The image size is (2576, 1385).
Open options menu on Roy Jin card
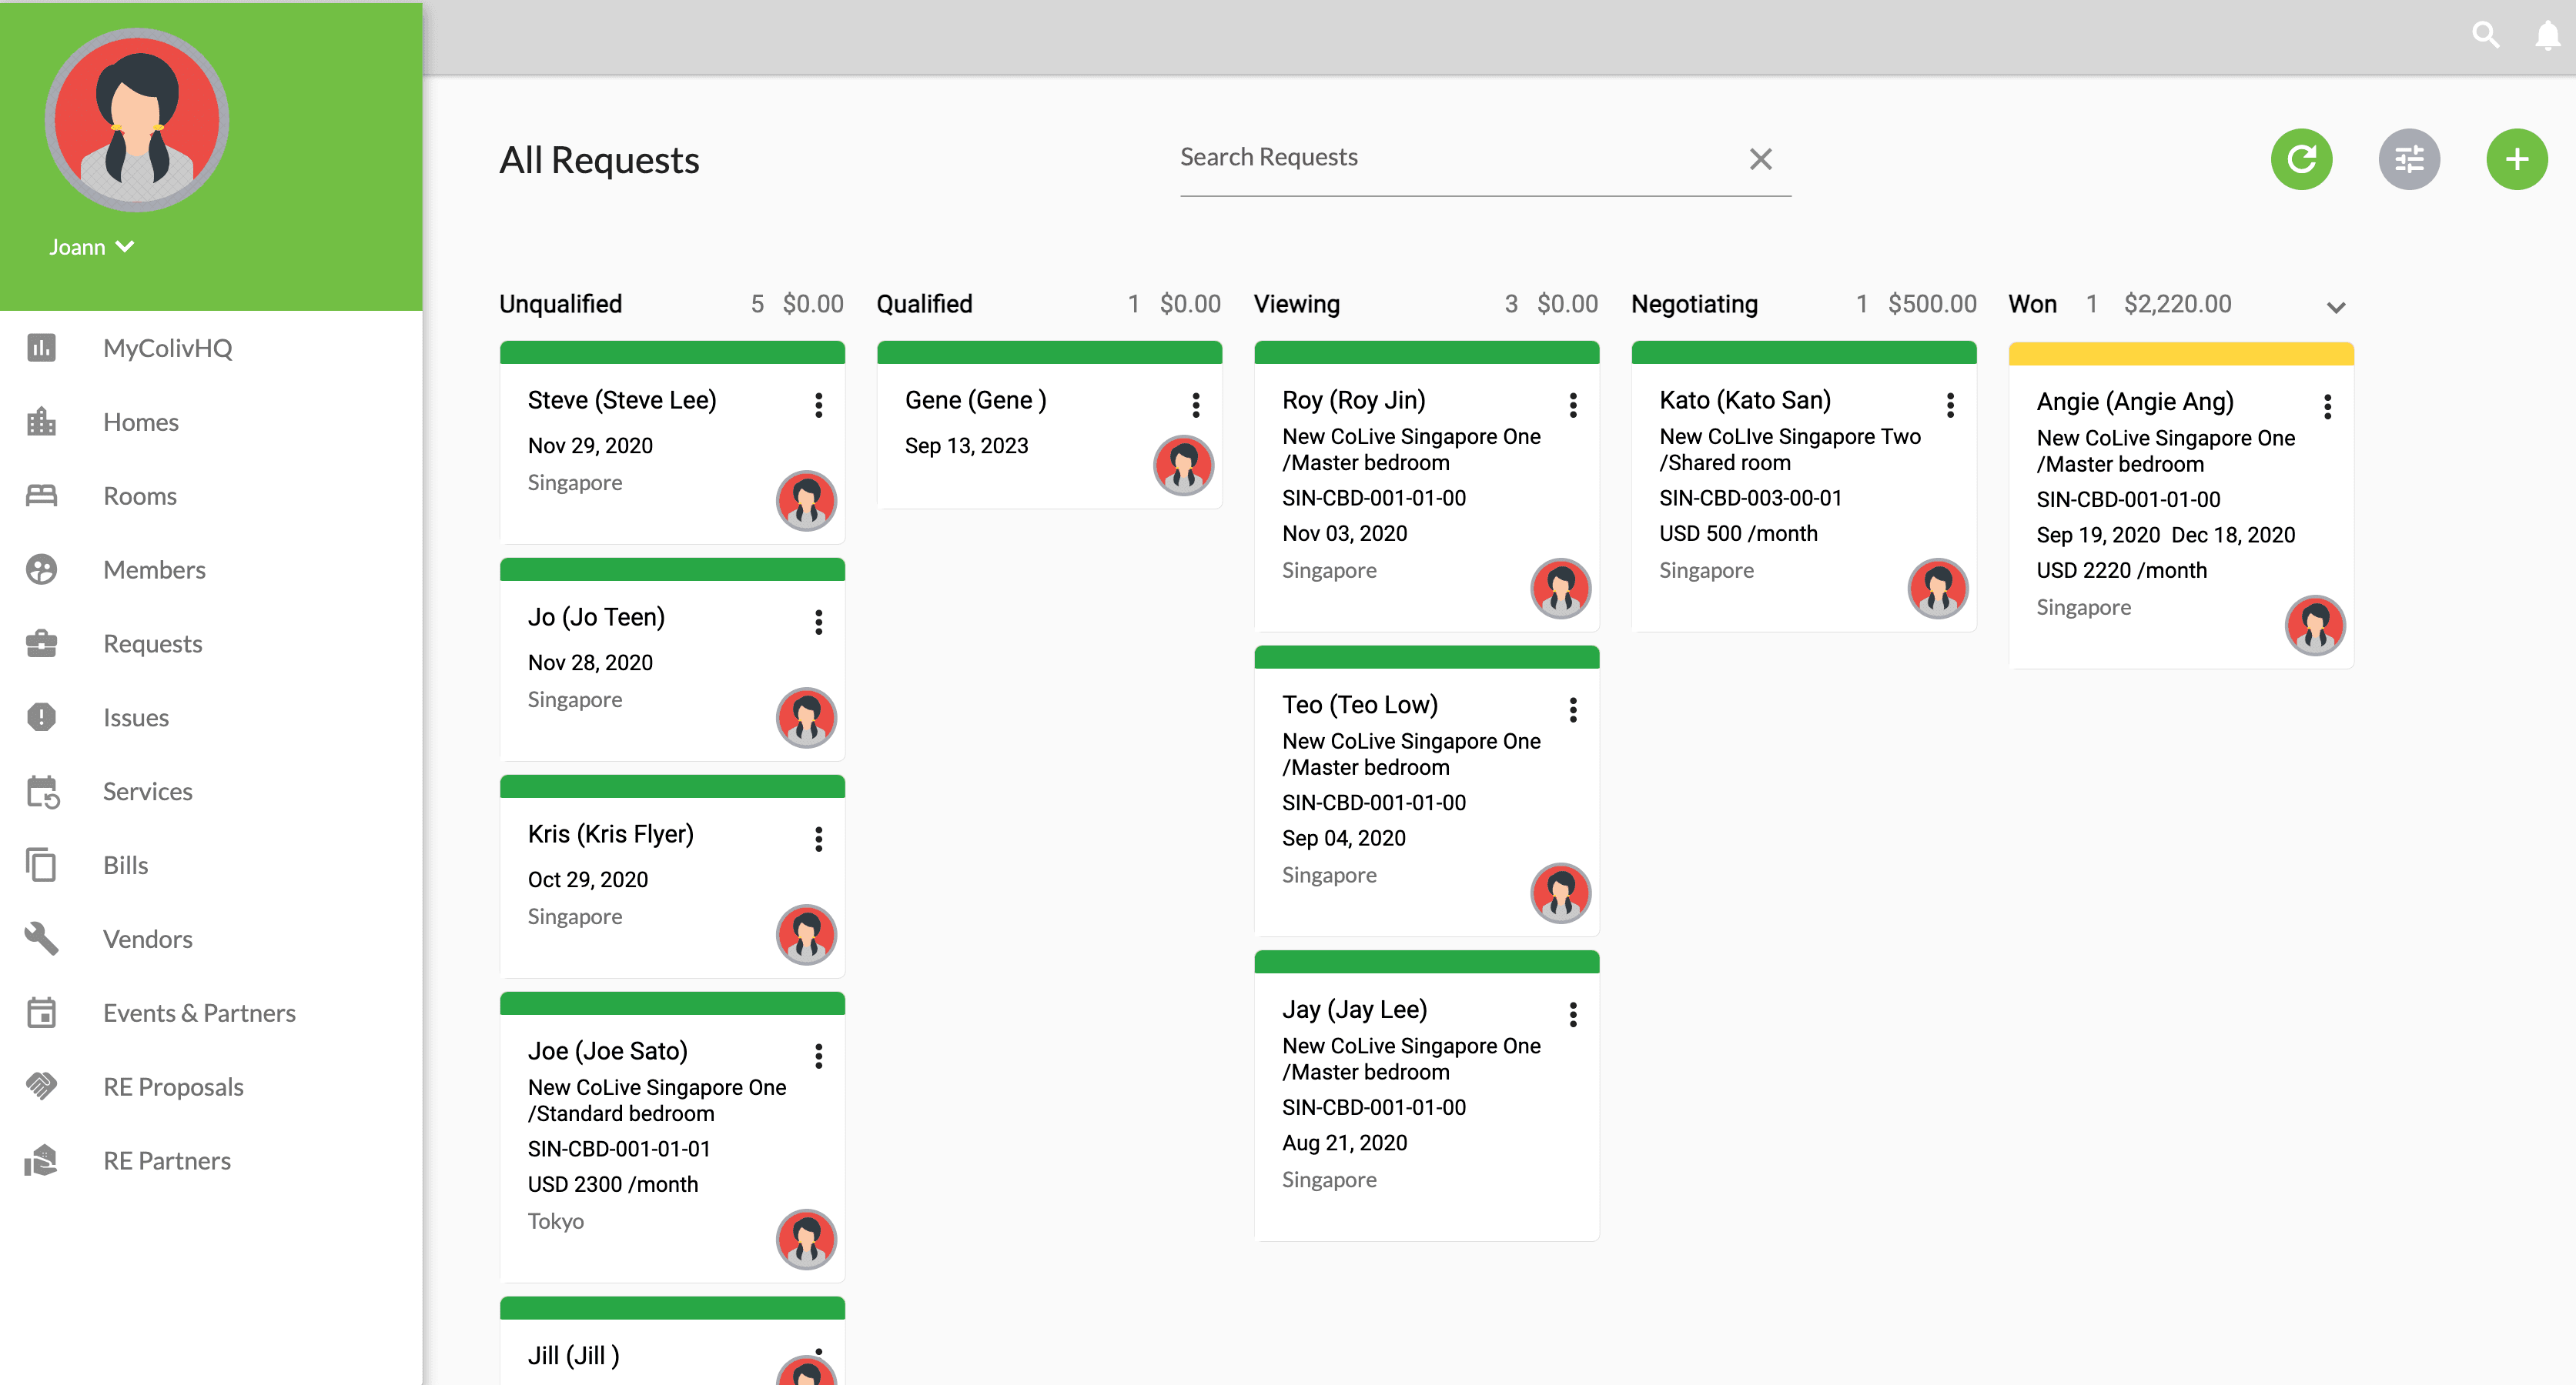pos(1572,405)
